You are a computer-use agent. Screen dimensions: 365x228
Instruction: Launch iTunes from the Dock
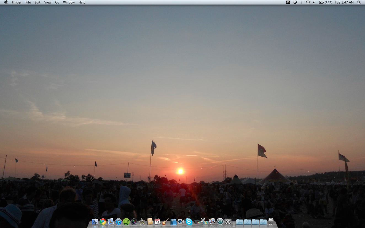pyautogui.click(x=118, y=221)
